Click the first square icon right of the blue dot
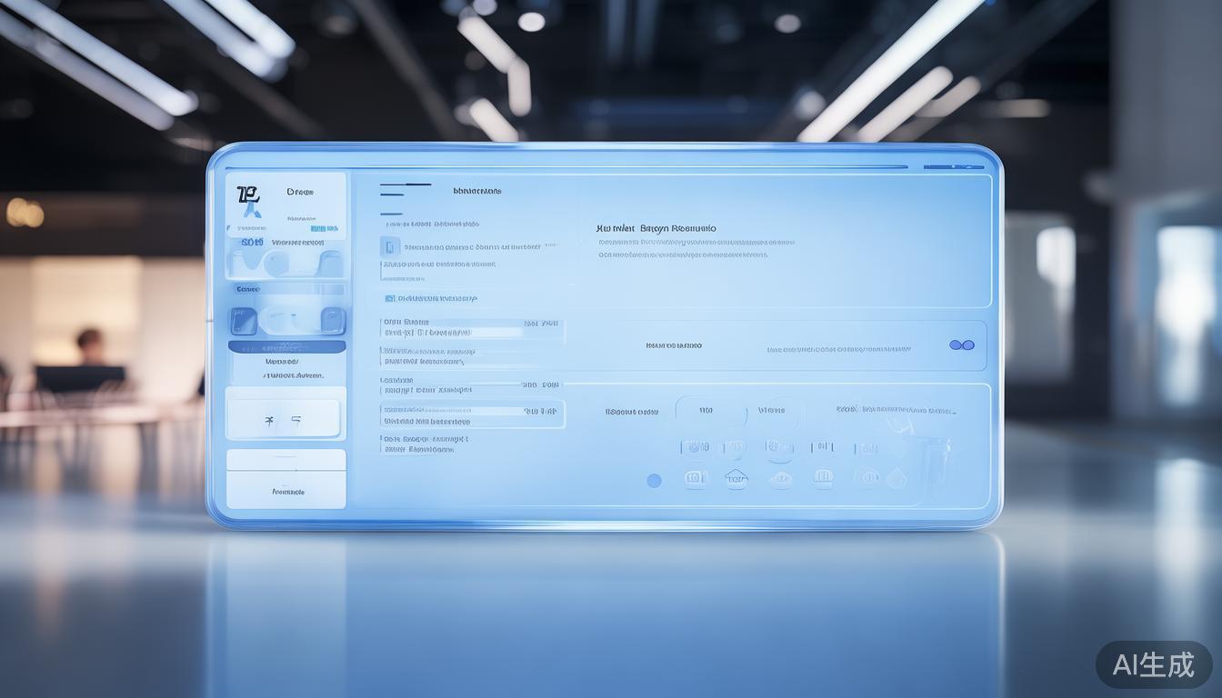The width and height of the screenshot is (1222, 698). [x=696, y=478]
